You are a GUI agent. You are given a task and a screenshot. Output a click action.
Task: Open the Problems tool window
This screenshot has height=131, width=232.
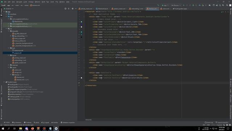click(17, 123)
